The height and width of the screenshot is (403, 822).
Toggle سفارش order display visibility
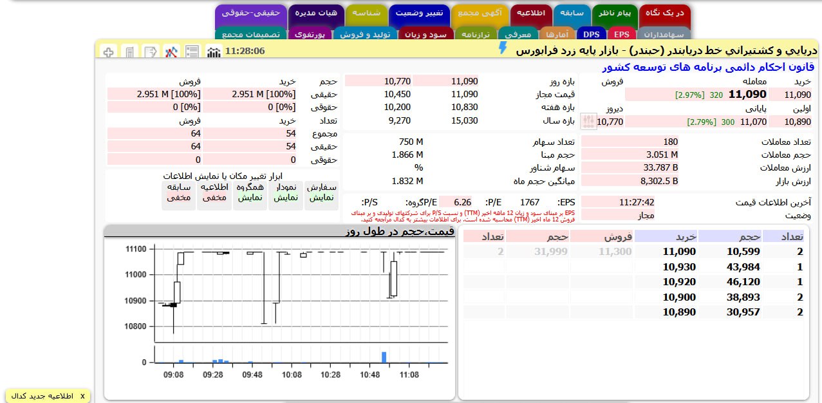click(x=321, y=192)
